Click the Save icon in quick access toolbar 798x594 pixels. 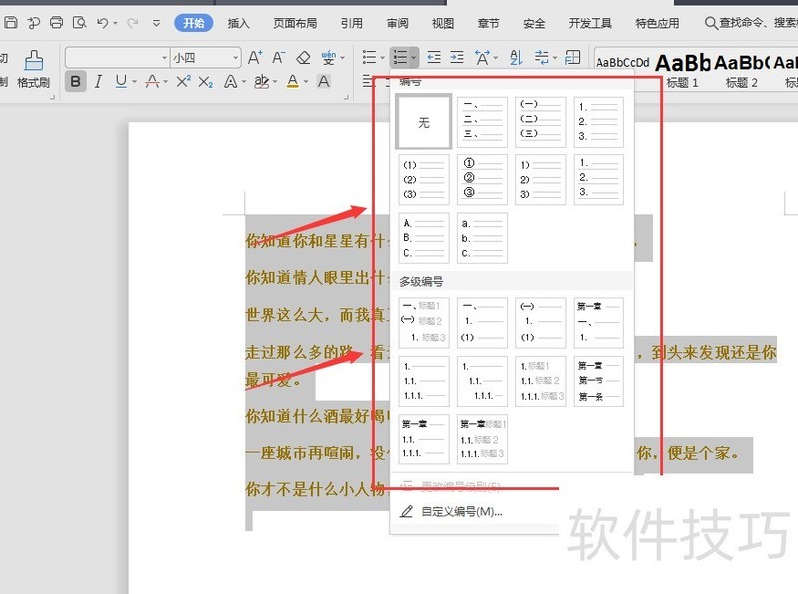[11, 22]
